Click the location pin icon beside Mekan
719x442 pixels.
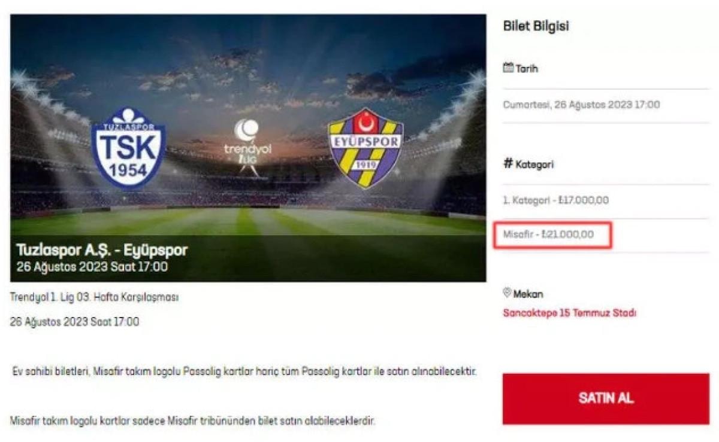click(507, 294)
